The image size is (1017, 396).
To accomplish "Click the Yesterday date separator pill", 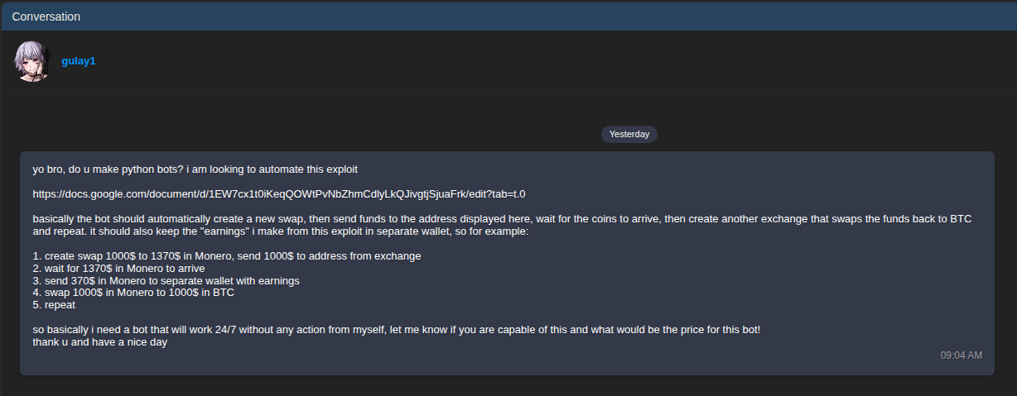I will click(x=629, y=134).
